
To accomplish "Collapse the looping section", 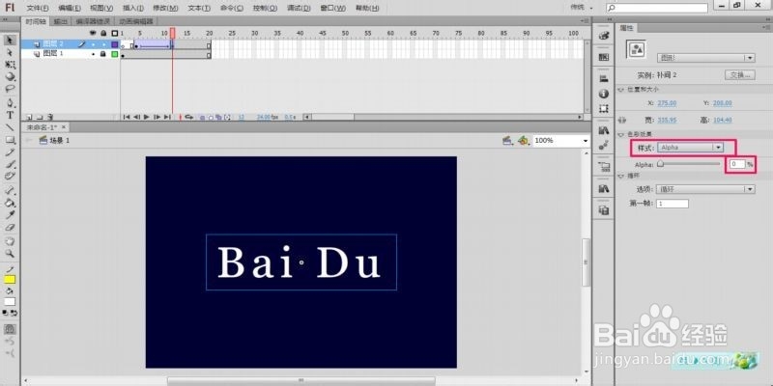I will click(x=620, y=176).
